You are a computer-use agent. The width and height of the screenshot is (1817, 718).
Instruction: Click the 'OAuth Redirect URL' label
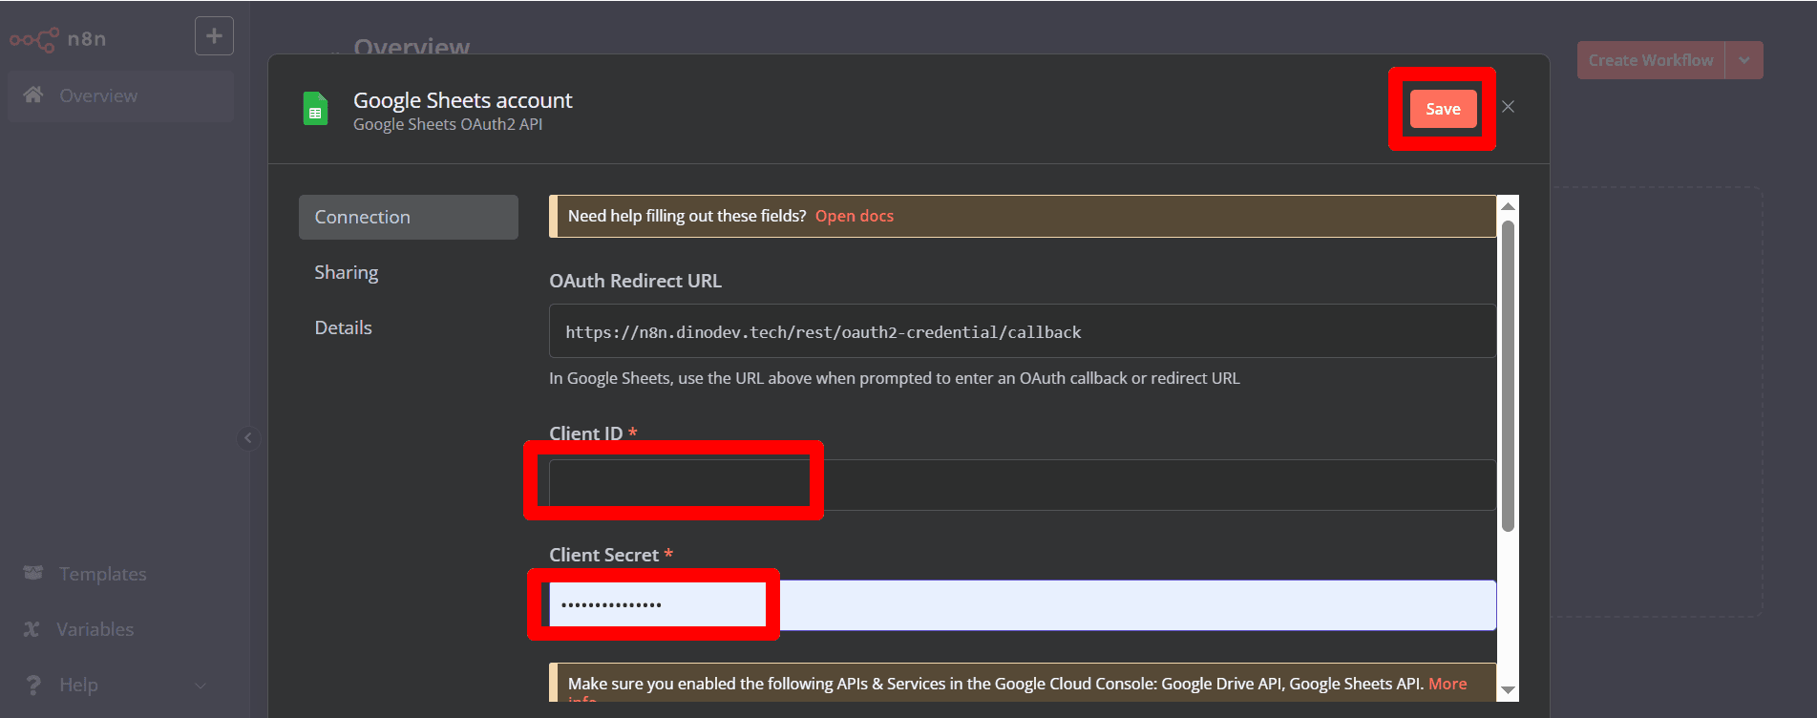coord(636,281)
